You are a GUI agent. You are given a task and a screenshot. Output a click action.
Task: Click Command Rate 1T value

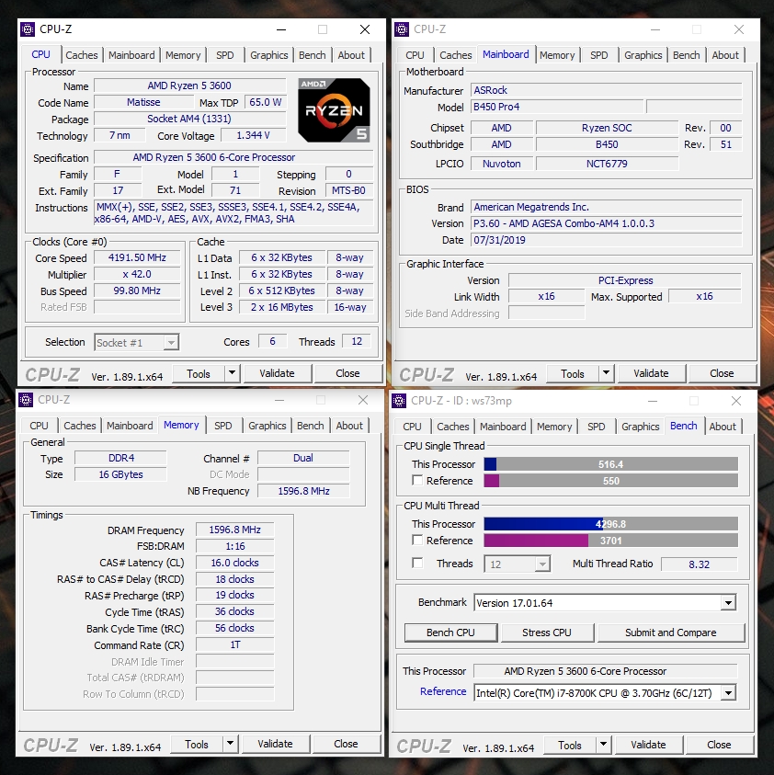click(x=234, y=645)
